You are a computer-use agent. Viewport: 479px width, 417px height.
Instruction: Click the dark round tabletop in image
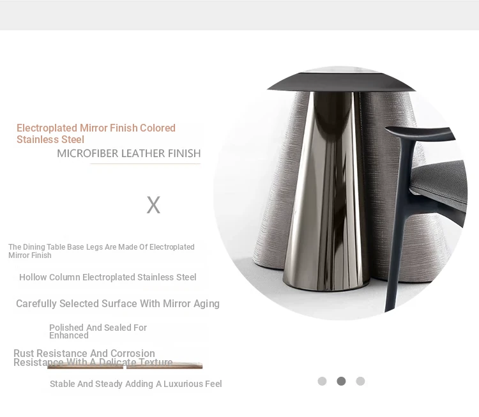click(x=340, y=82)
